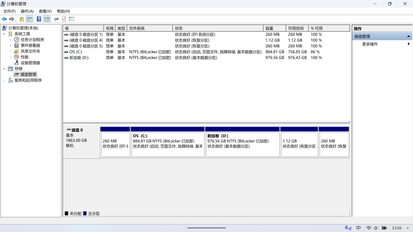Click the battery charging tray icon
The image size is (413, 232).
click(x=384, y=228)
